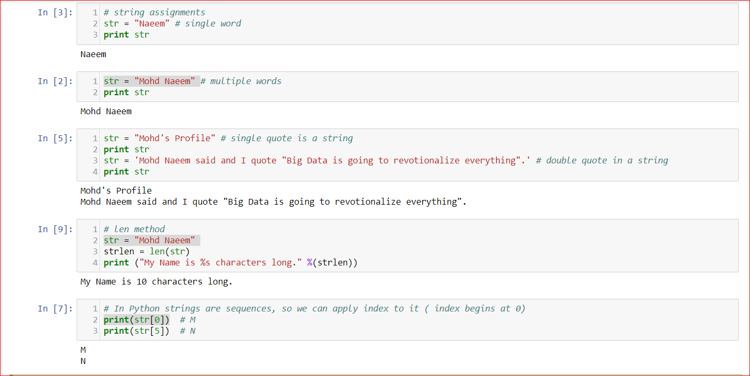Image resolution: width=750 pixels, height=376 pixels.
Task: Click fourth line 'print str' in cell In [5]
Action: click(x=126, y=171)
